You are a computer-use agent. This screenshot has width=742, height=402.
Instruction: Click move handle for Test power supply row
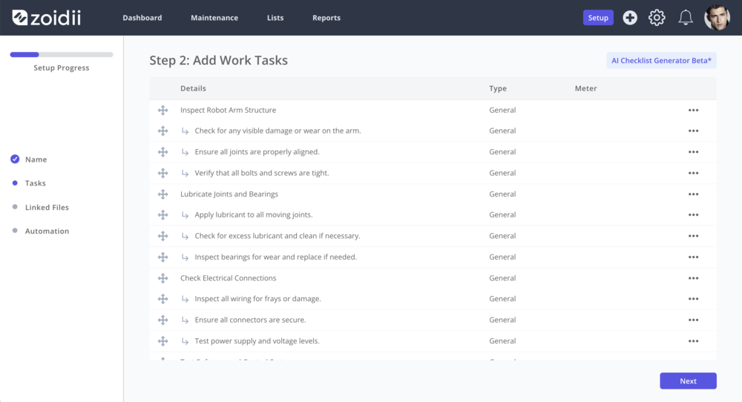162,341
